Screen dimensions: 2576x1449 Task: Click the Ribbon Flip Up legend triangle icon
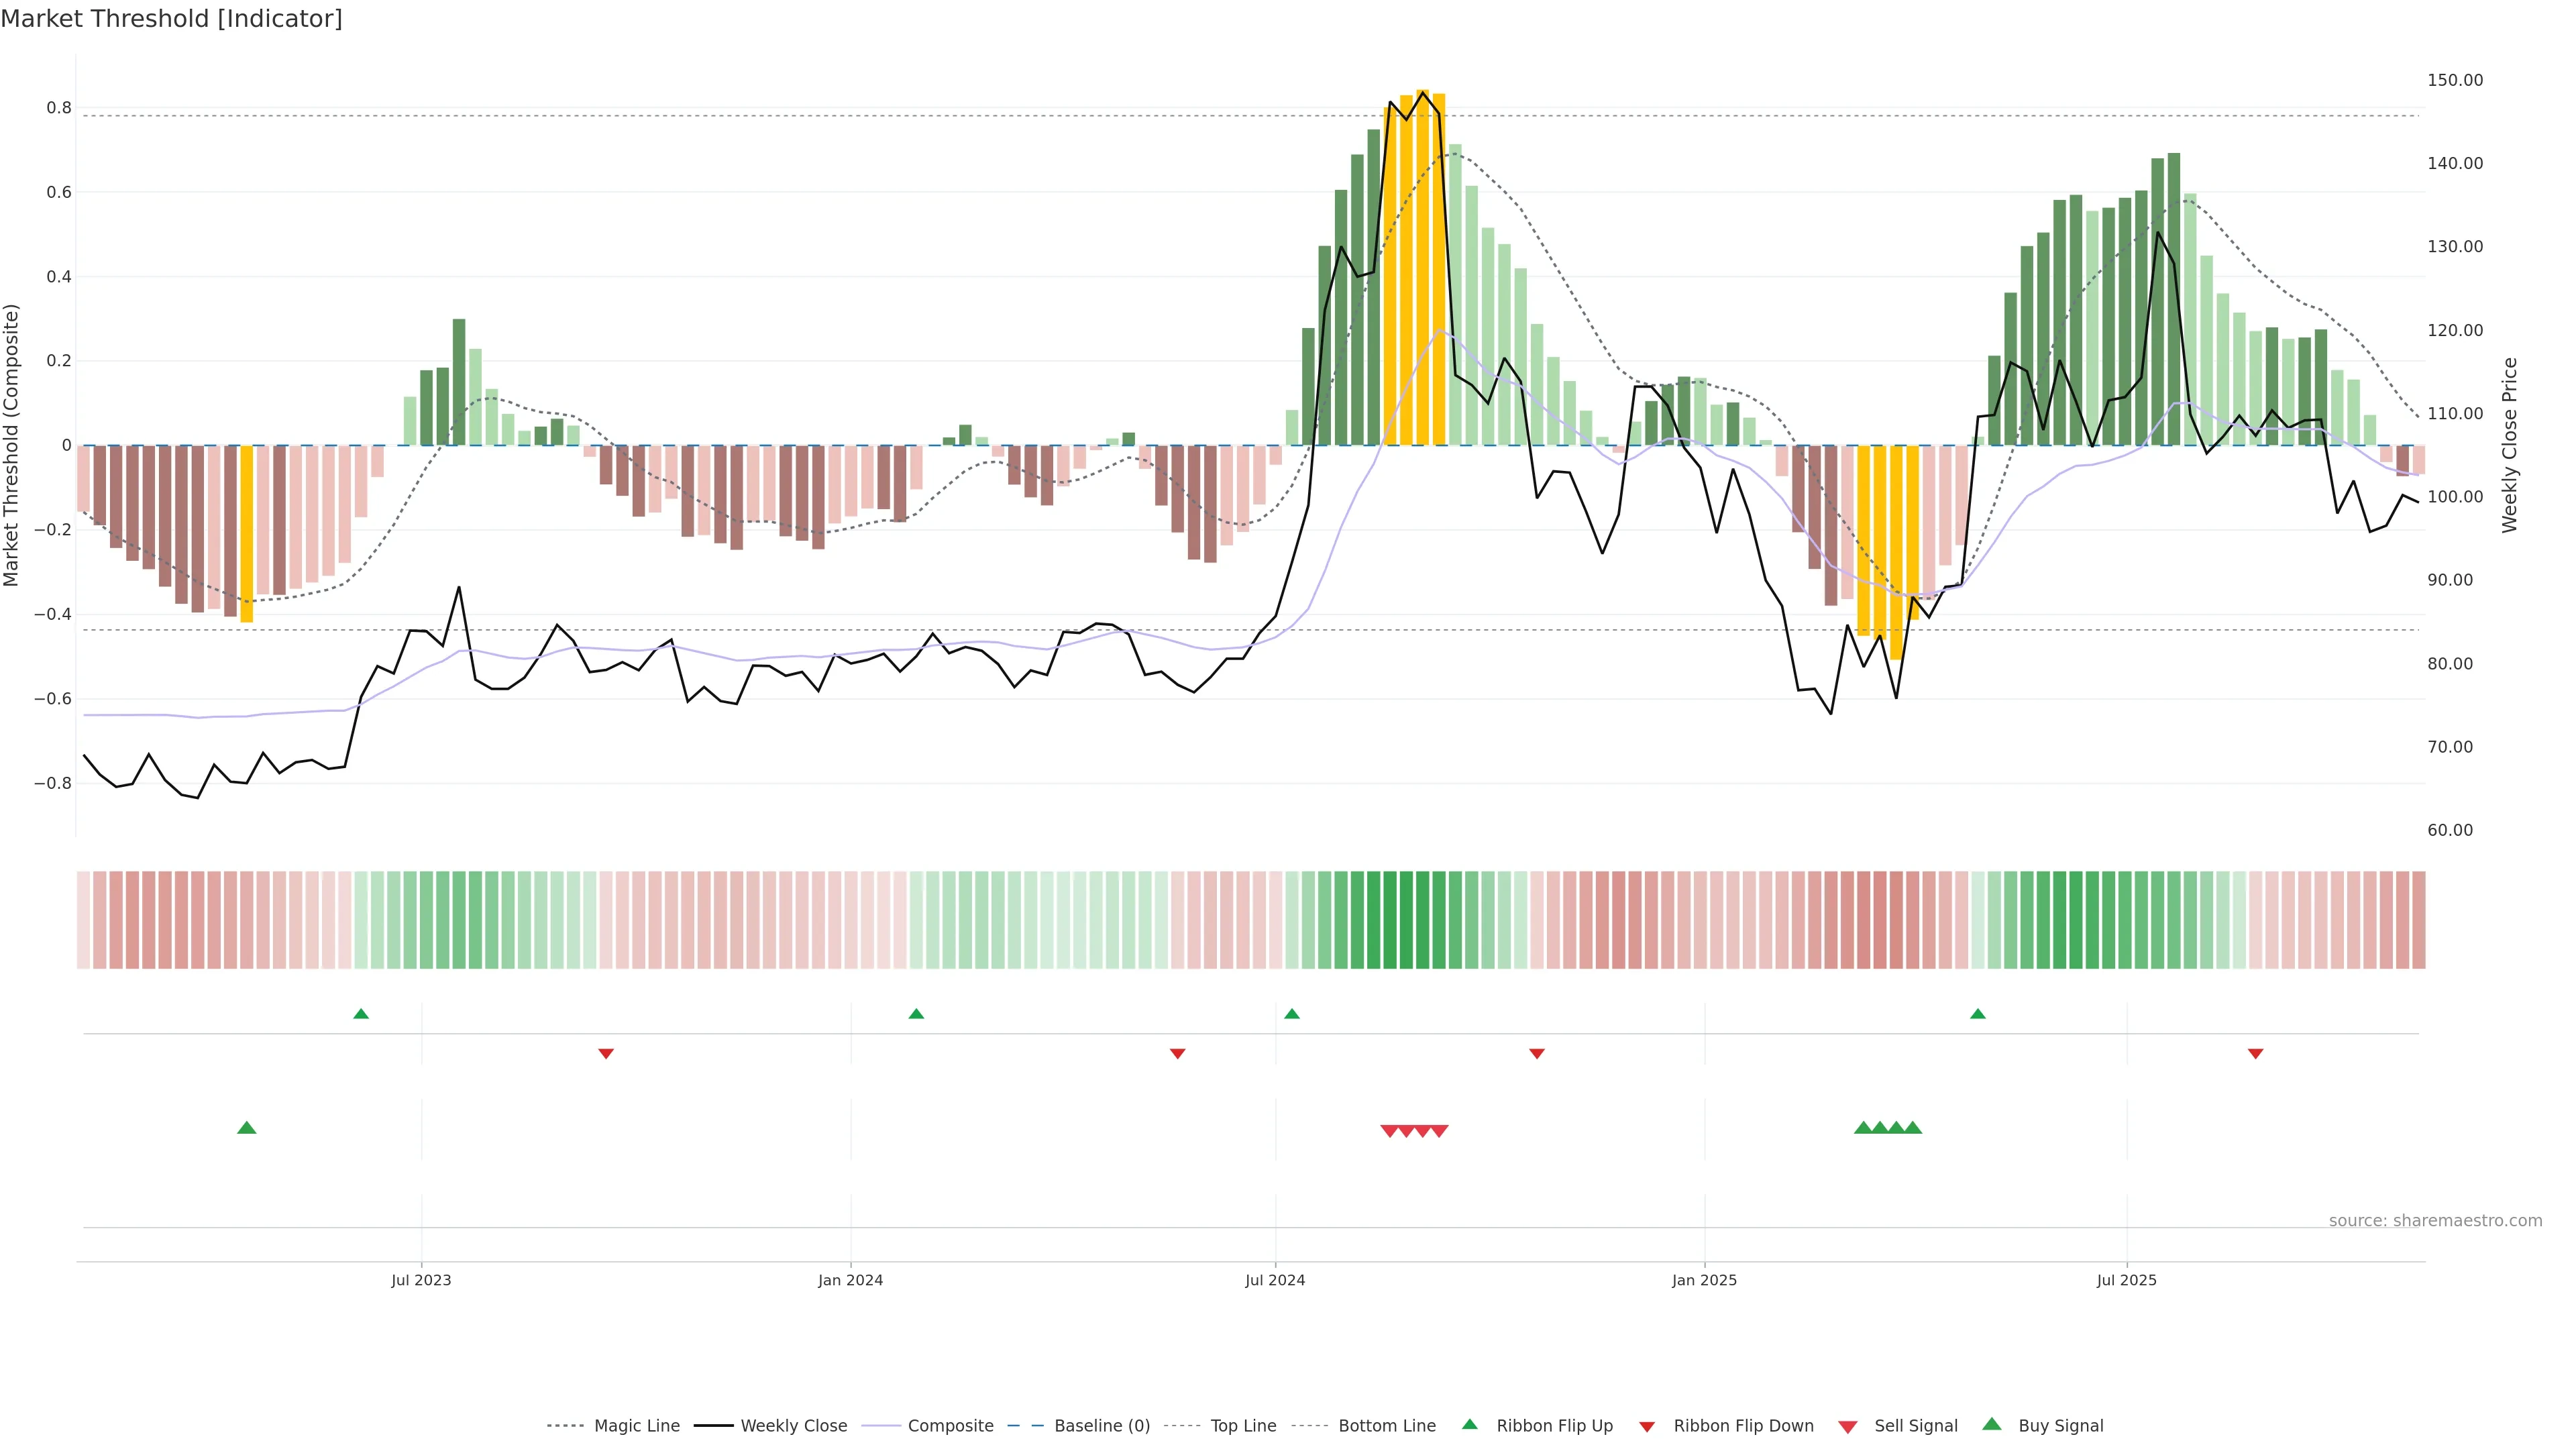point(1469,1424)
